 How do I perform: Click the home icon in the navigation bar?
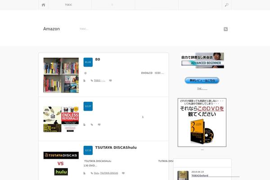(43, 5)
